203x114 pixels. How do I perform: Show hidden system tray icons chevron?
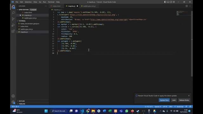click(x=160, y=111)
